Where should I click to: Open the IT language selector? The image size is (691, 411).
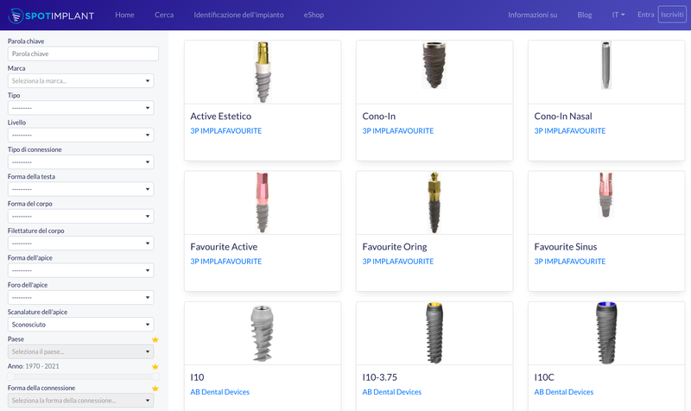tap(618, 15)
